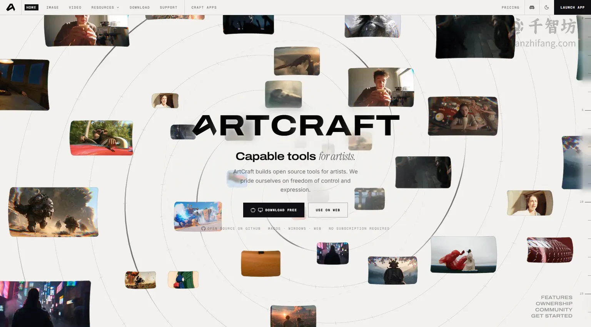
Task: Click the woman in doorway thumbnail
Action: pos(530,203)
